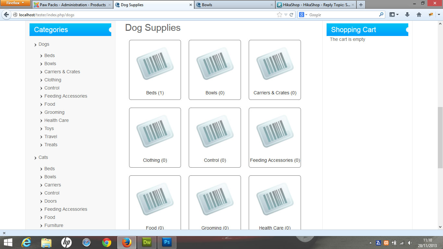443x249 pixels.
Task: Click the Firefox back arrow button
Action: pyautogui.click(x=6, y=15)
